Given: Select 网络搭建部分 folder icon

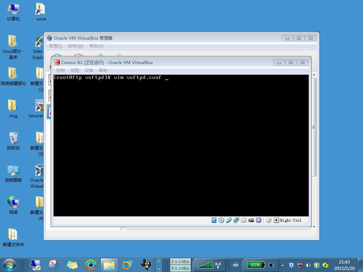Looking at the screenshot, I should click(13, 76).
